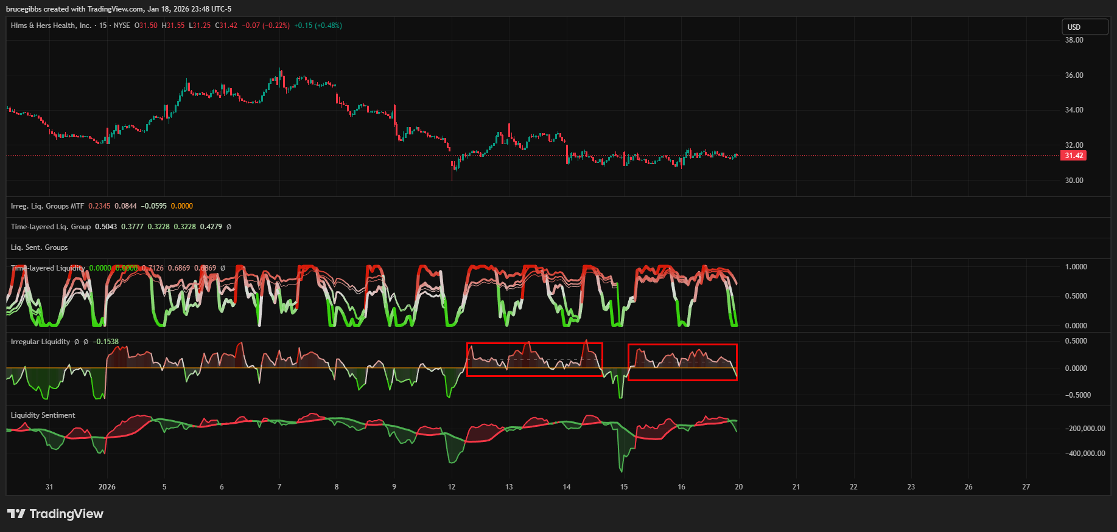Click the 1.0000 scale label of Time-layered Liquidity
The width and height of the screenshot is (1117, 532).
[x=1076, y=267]
